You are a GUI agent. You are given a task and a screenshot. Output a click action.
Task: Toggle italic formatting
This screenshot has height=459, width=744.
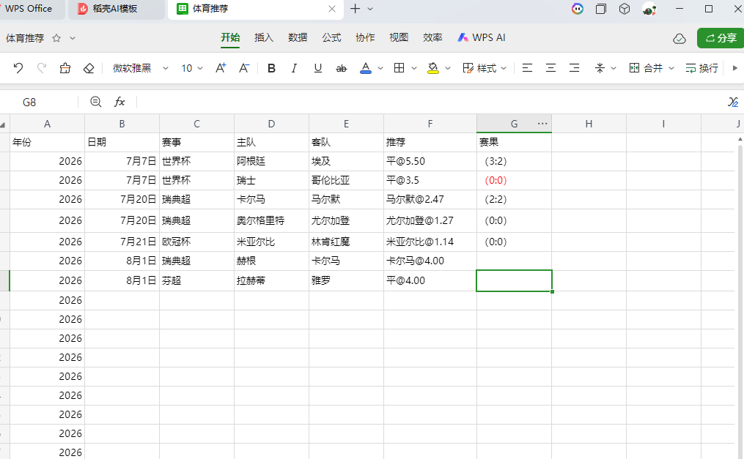[x=294, y=68]
